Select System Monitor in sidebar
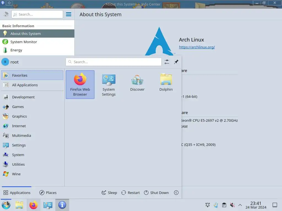The width and height of the screenshot is (282, 211). (37, 42)
